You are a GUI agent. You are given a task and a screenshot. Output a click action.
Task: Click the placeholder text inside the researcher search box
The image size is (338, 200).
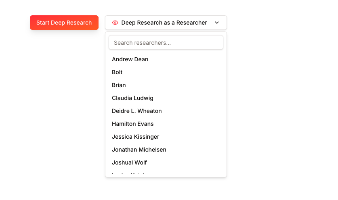tap(142, 43)
